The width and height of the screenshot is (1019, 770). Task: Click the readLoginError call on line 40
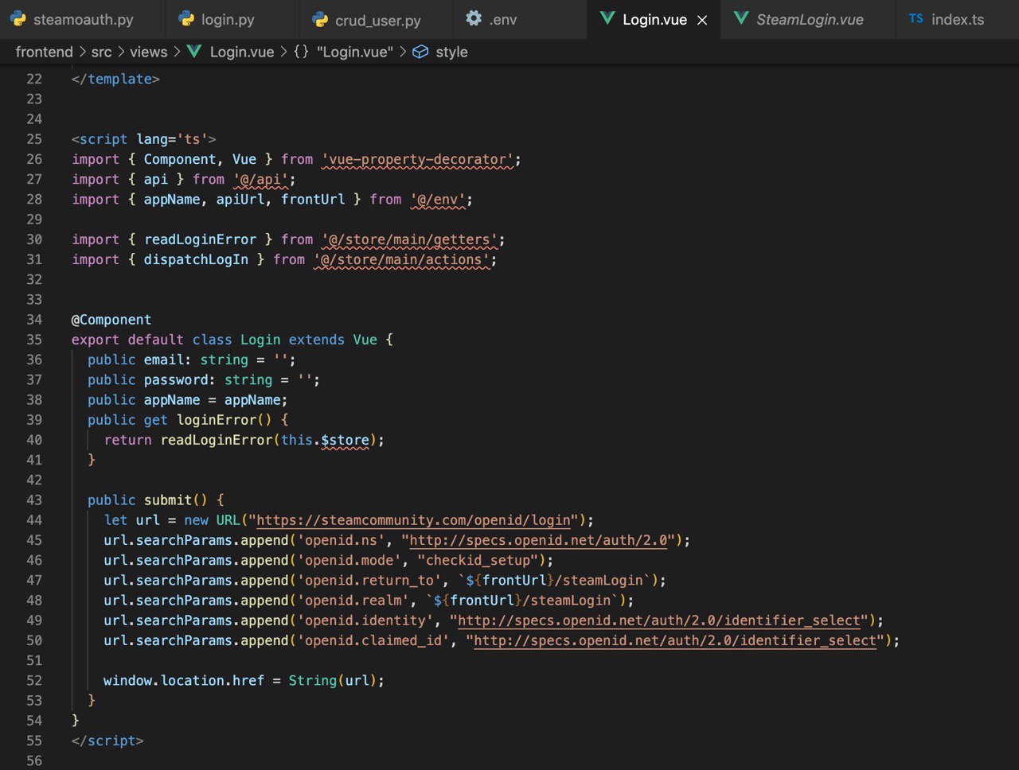point(217,440)
